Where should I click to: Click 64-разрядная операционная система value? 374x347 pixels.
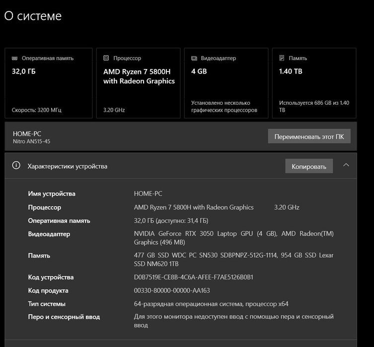[211, 304]
